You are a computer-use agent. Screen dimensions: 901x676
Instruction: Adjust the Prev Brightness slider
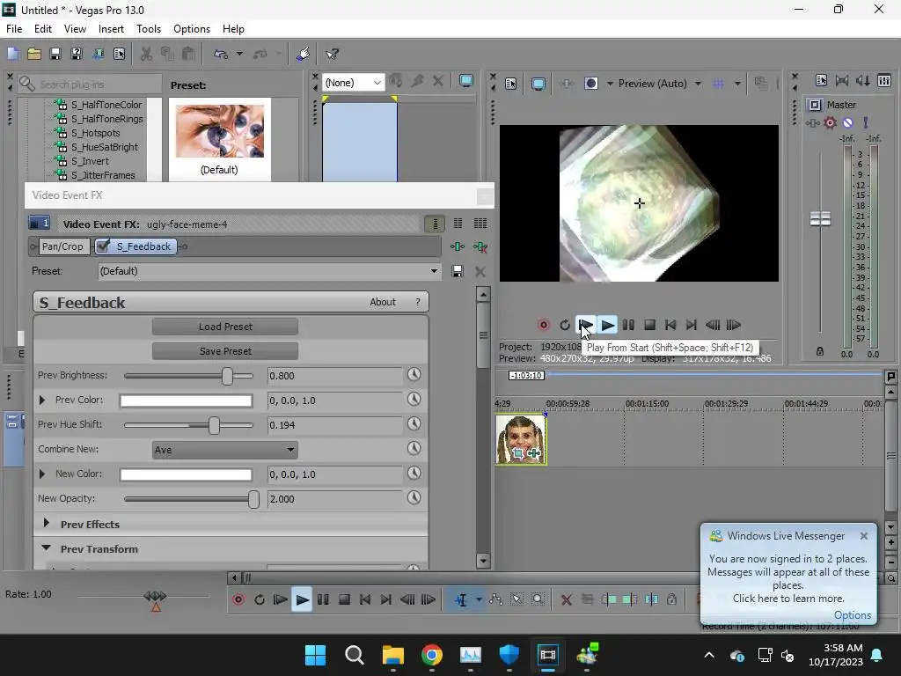point(228,376)
